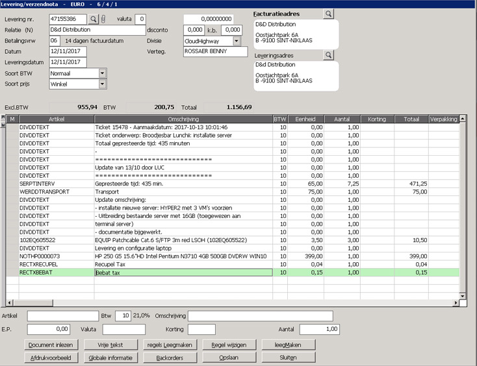
Task: Click the Levering nr. input field
Action: tap(68, 19)
